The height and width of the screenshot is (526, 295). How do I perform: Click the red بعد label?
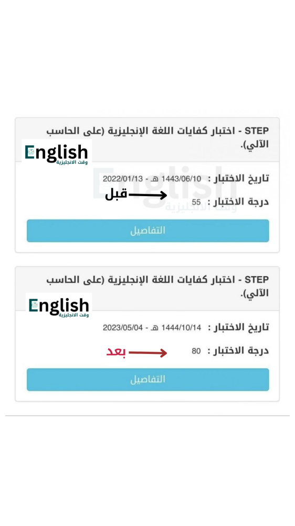116,352
